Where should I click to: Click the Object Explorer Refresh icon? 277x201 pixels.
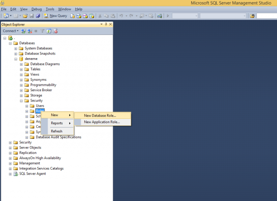pos(49,31)
